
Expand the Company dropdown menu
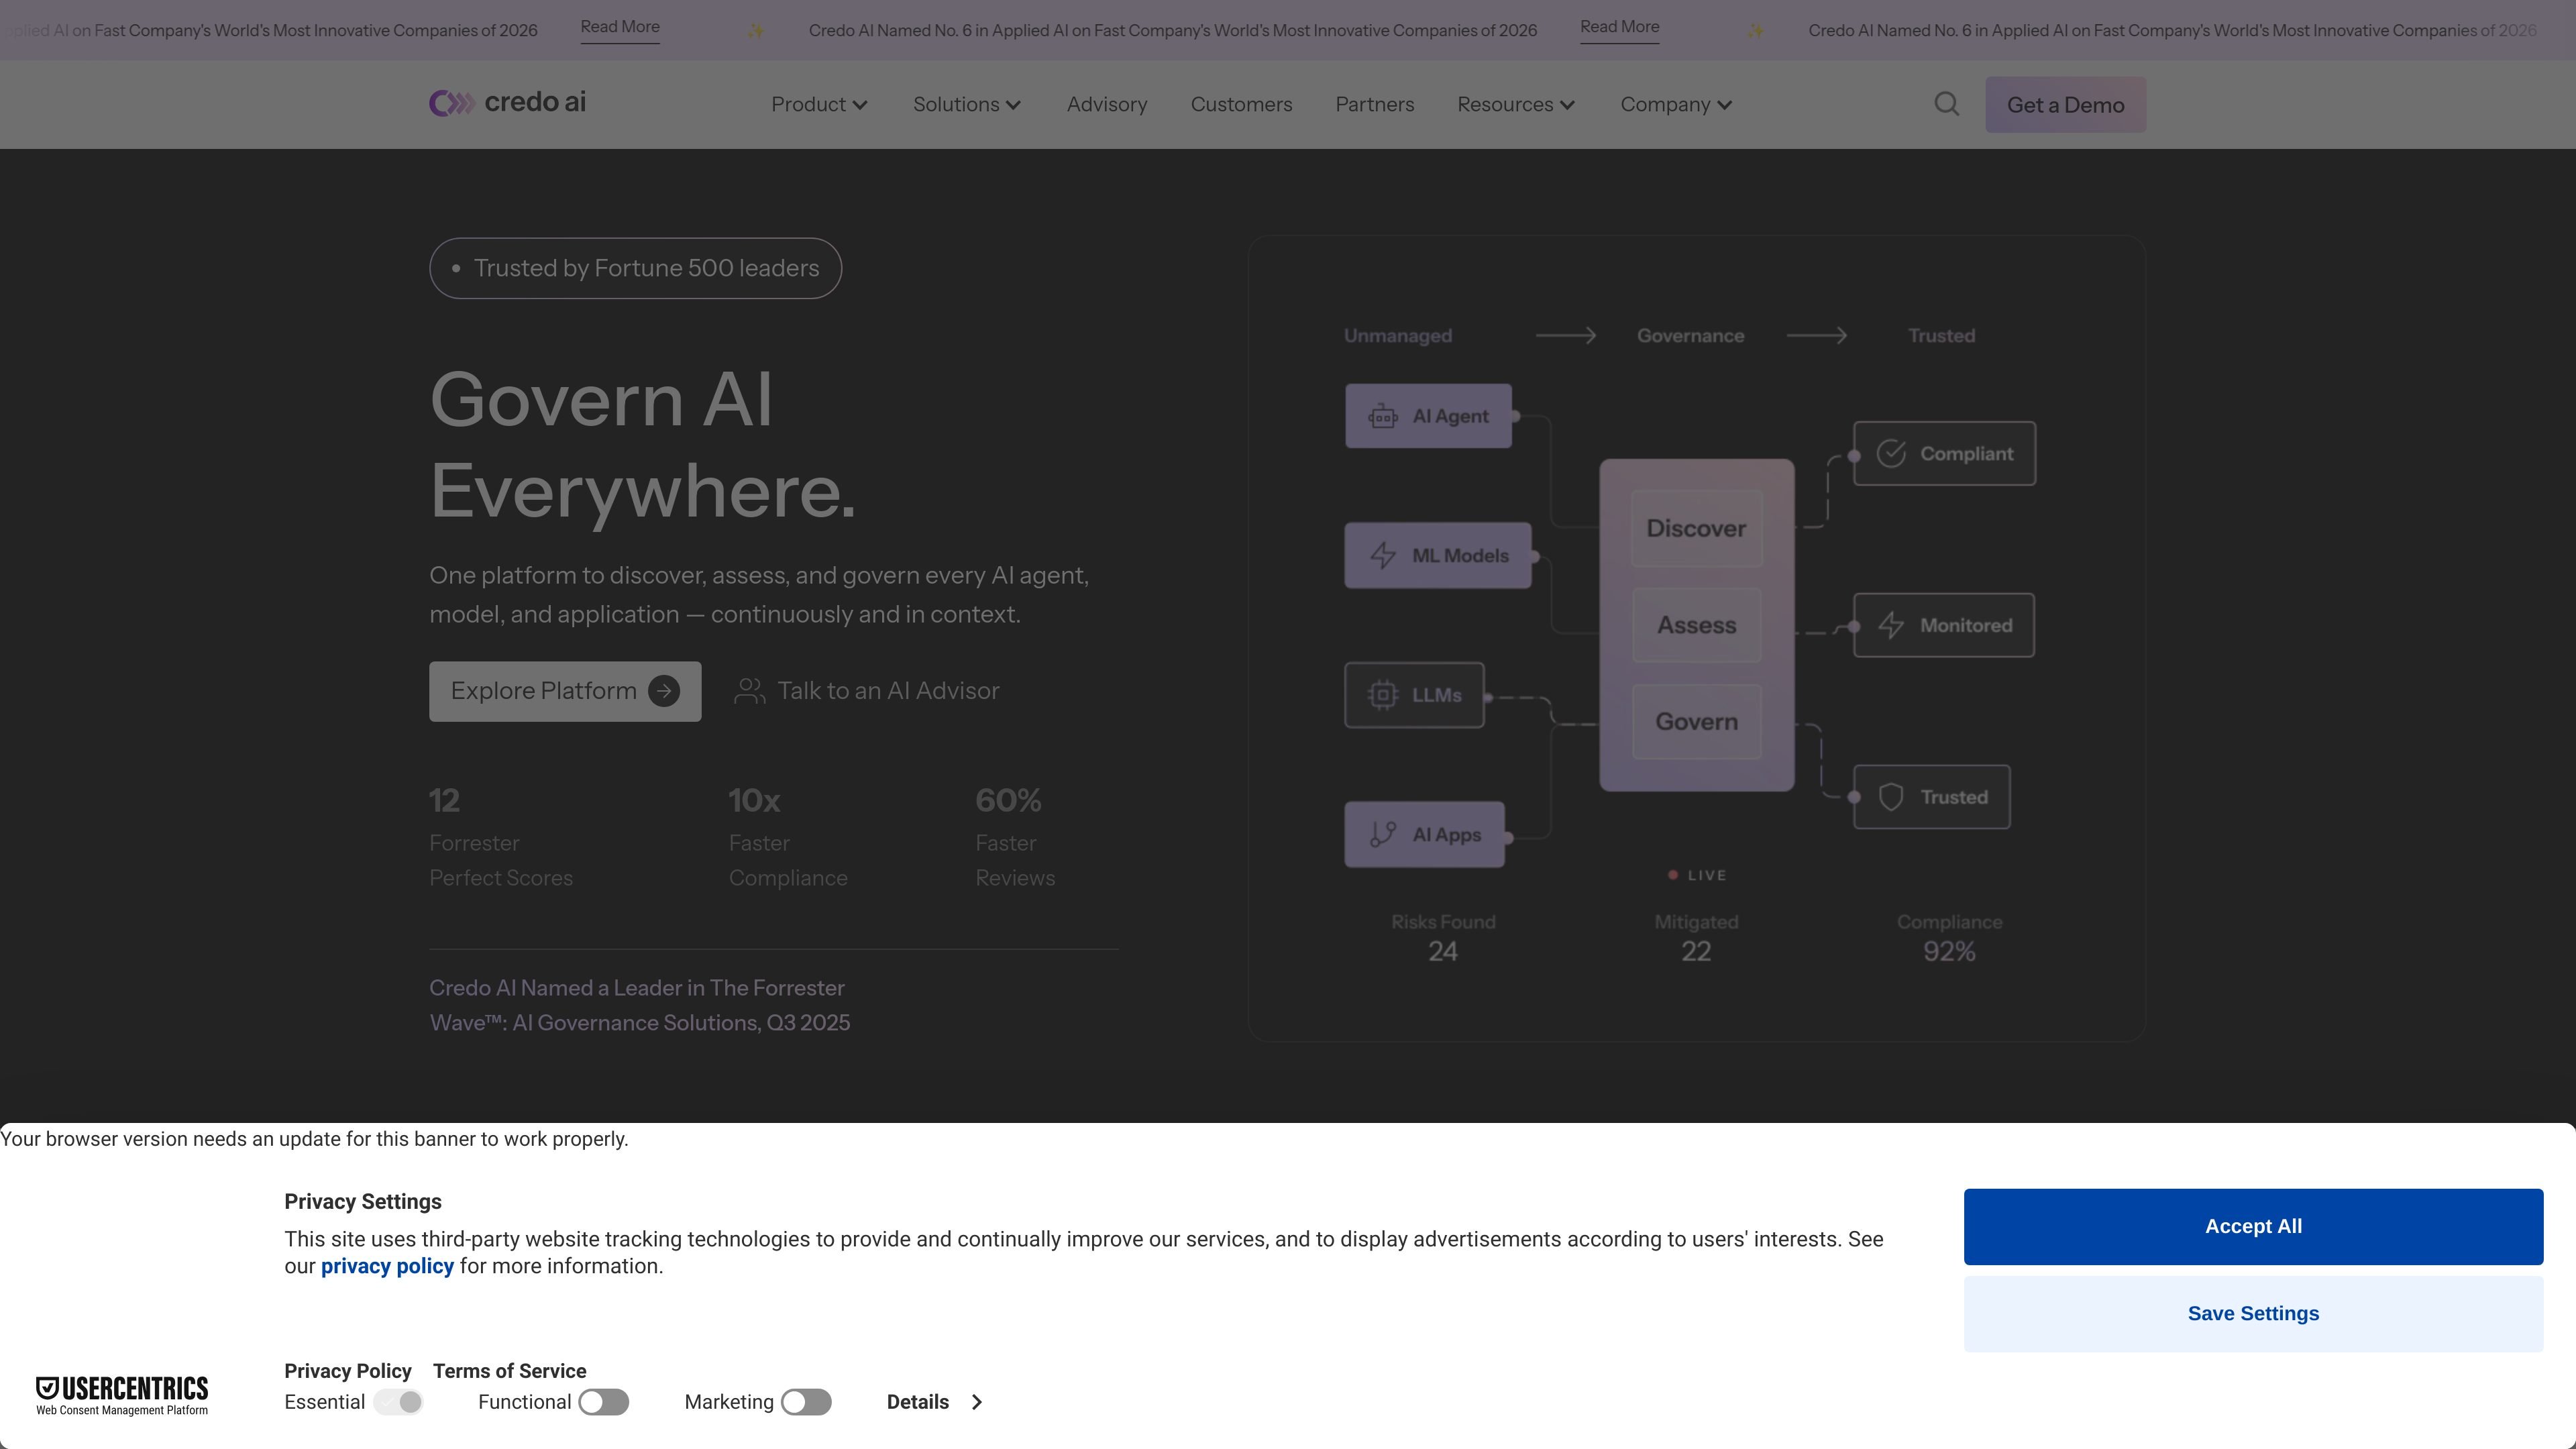point(1676,104)
